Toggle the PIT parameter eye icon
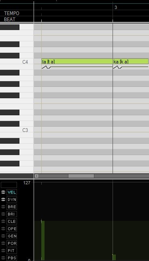Viewport: 149px width, 261px height. point(3,250)
